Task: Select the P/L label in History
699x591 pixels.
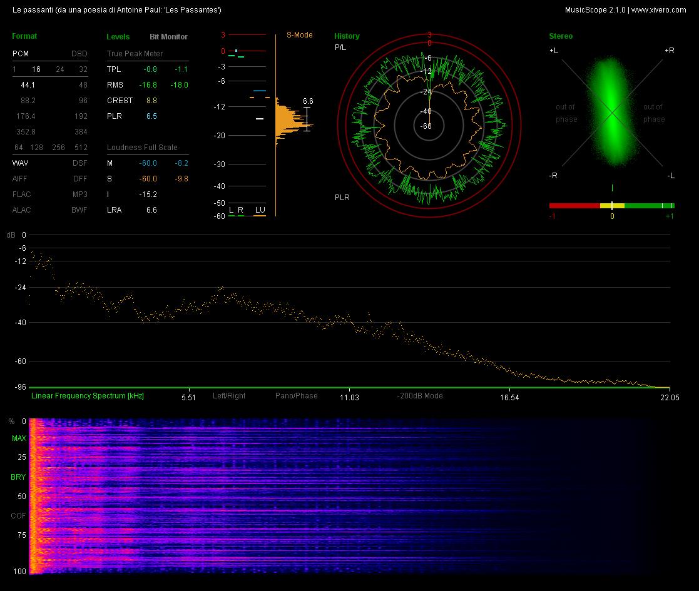Action: tap(340, 47)
